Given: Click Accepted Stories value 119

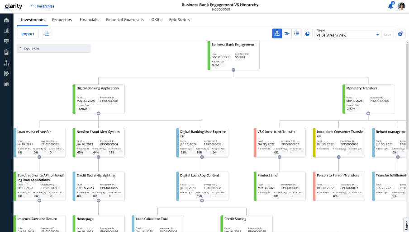Looking at the screenshot, I should (111, 153).
